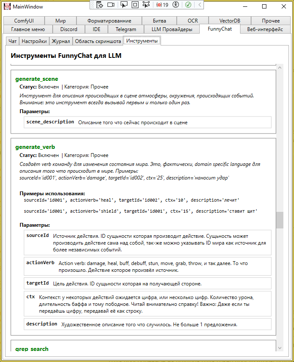Screen dimensions: 294x362
Task: Click the camera icon in debug toolbar
Action: [x=111, y=5]
